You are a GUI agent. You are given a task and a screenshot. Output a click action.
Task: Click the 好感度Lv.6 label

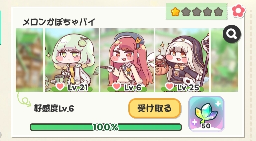54,108
